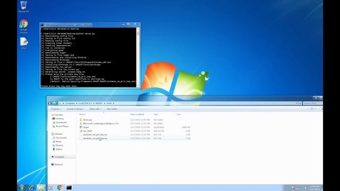Click the 'Python File' type cell
The width and height of the screenshot is (340, 191).
tap(159, 131)
